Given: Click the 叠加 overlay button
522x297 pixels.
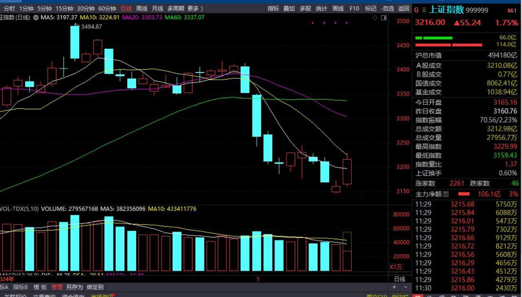Looking at the screenshot, I should [289, 8].
